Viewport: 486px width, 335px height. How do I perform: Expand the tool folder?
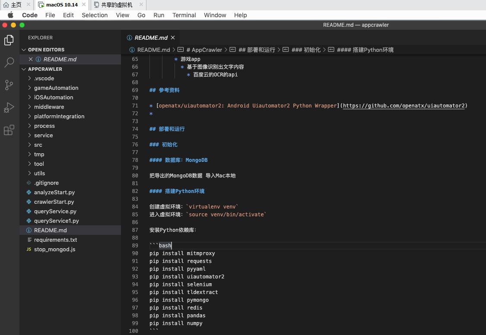point(29,164)
